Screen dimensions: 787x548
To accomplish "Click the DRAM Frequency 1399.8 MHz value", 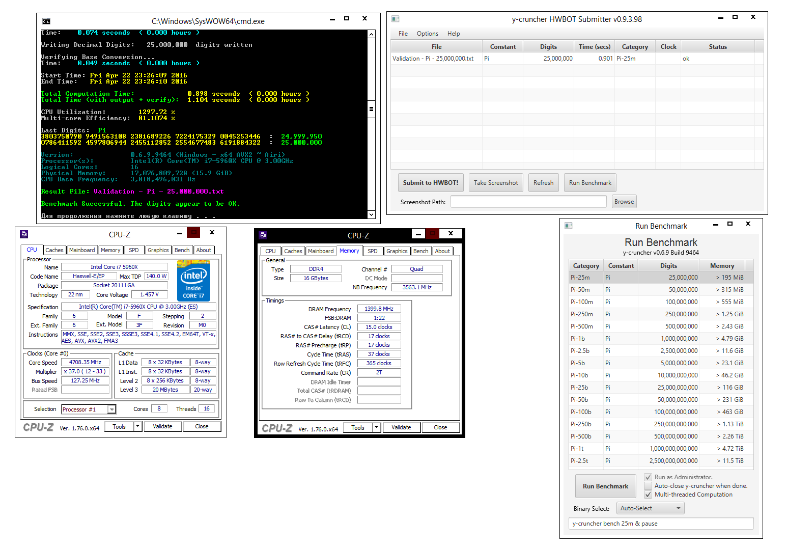I will pyautogui.click(x=379, y=309).
